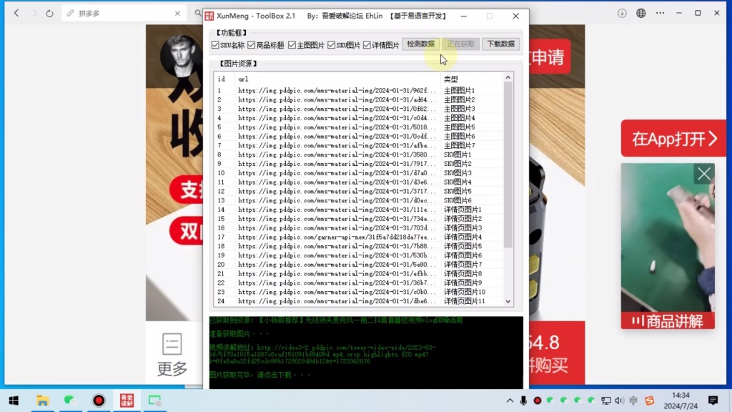Image resolution: width=732 pixels, height=412 pixels.
Task: Open the 更多 menu icon on the page
Action: coord(172,344)
